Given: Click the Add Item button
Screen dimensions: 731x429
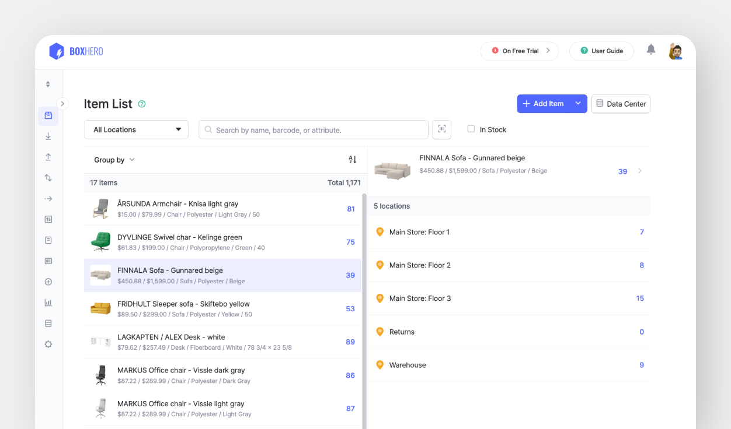Looking at the screenshot, I should click(x=543, y=104).
